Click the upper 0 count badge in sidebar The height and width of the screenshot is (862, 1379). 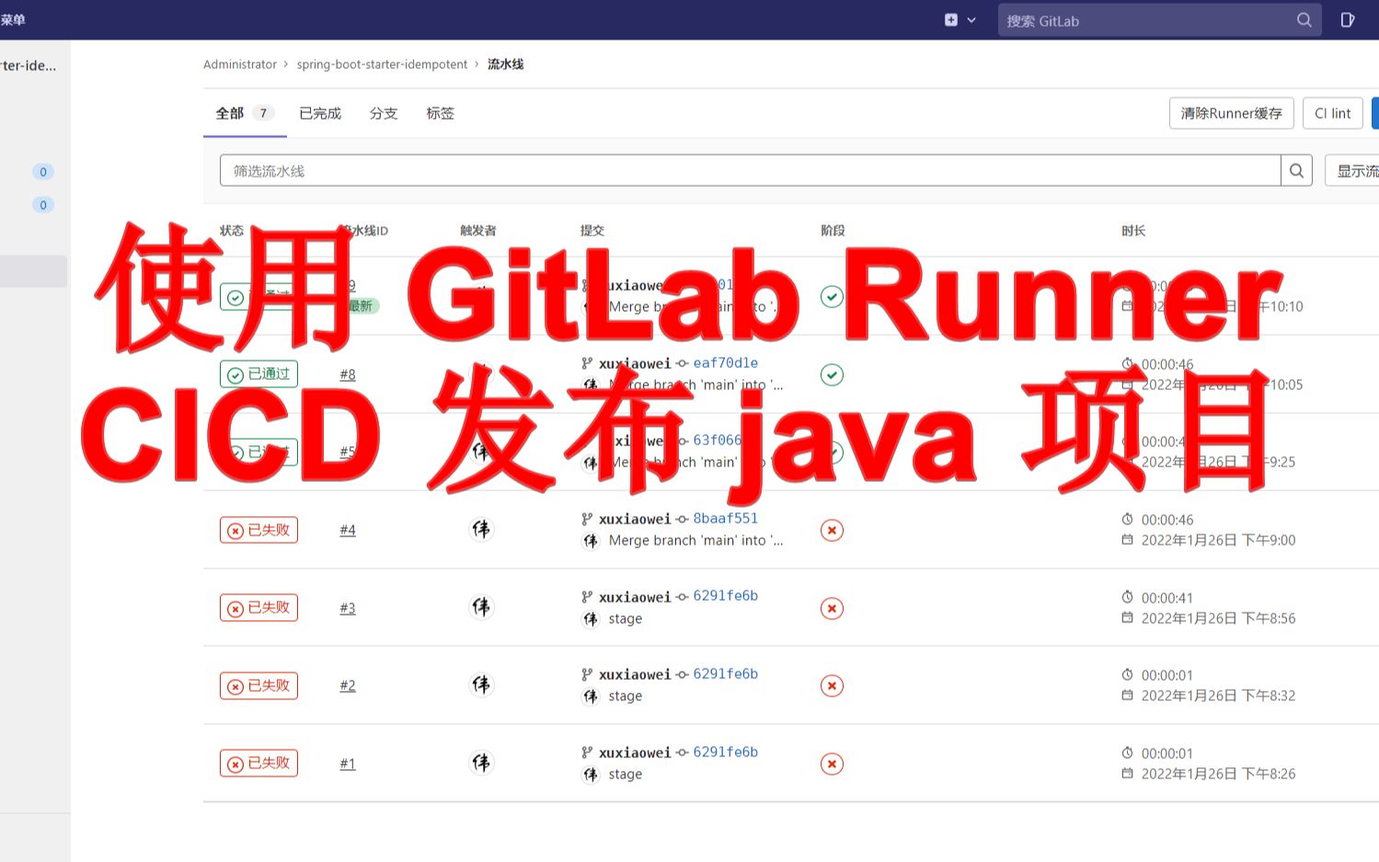pos(42,172)
